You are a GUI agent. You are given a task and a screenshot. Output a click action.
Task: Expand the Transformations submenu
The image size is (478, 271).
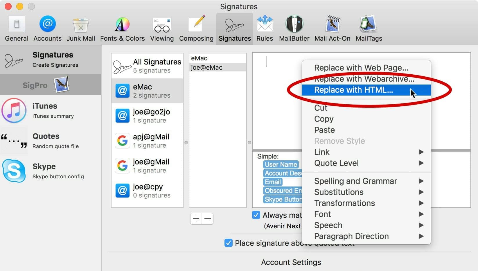pos(366,203)
